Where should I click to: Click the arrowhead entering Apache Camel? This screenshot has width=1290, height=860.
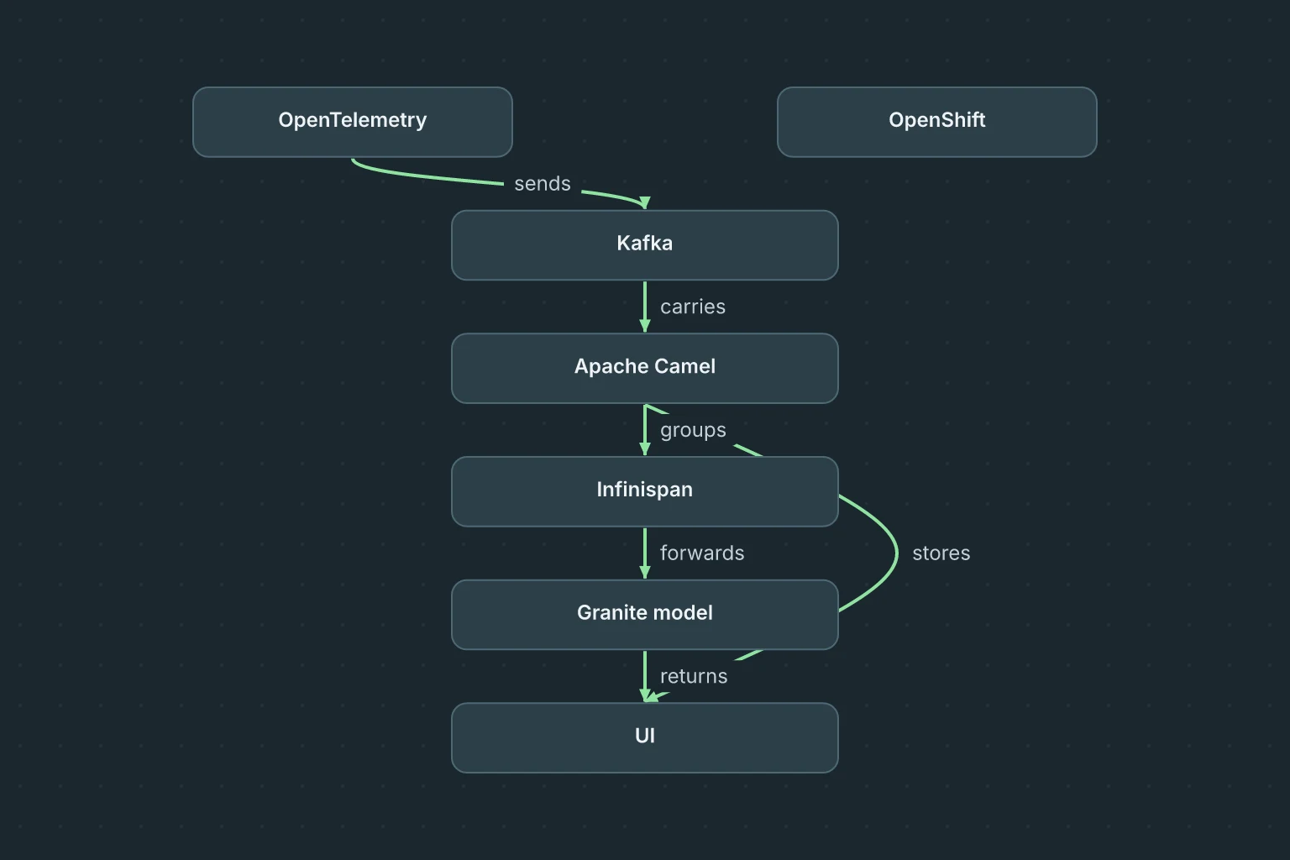[x=645, y=327]
